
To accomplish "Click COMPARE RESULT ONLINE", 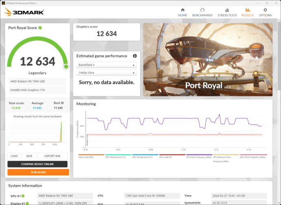I will [x=37, y=164].
